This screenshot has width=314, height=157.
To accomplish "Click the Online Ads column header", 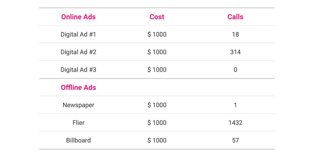I will click(x=78, y=17).
